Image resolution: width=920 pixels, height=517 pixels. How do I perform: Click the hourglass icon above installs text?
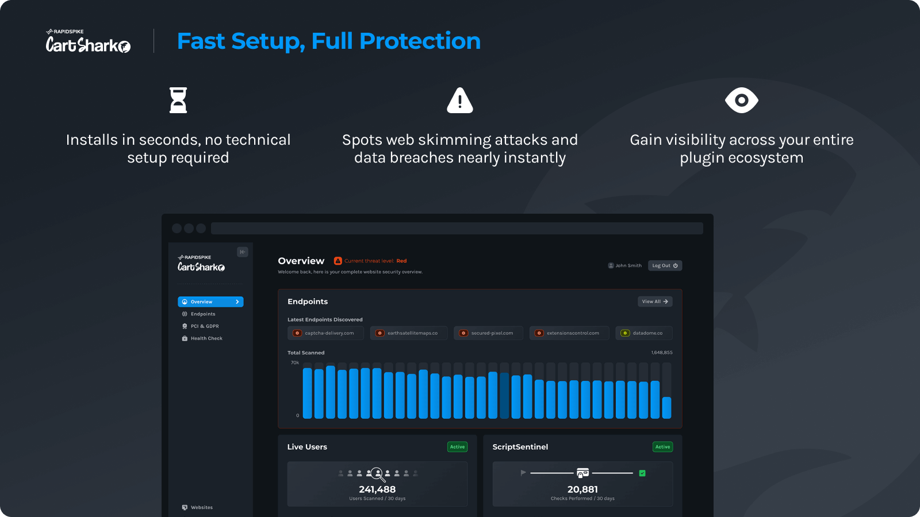178,101
